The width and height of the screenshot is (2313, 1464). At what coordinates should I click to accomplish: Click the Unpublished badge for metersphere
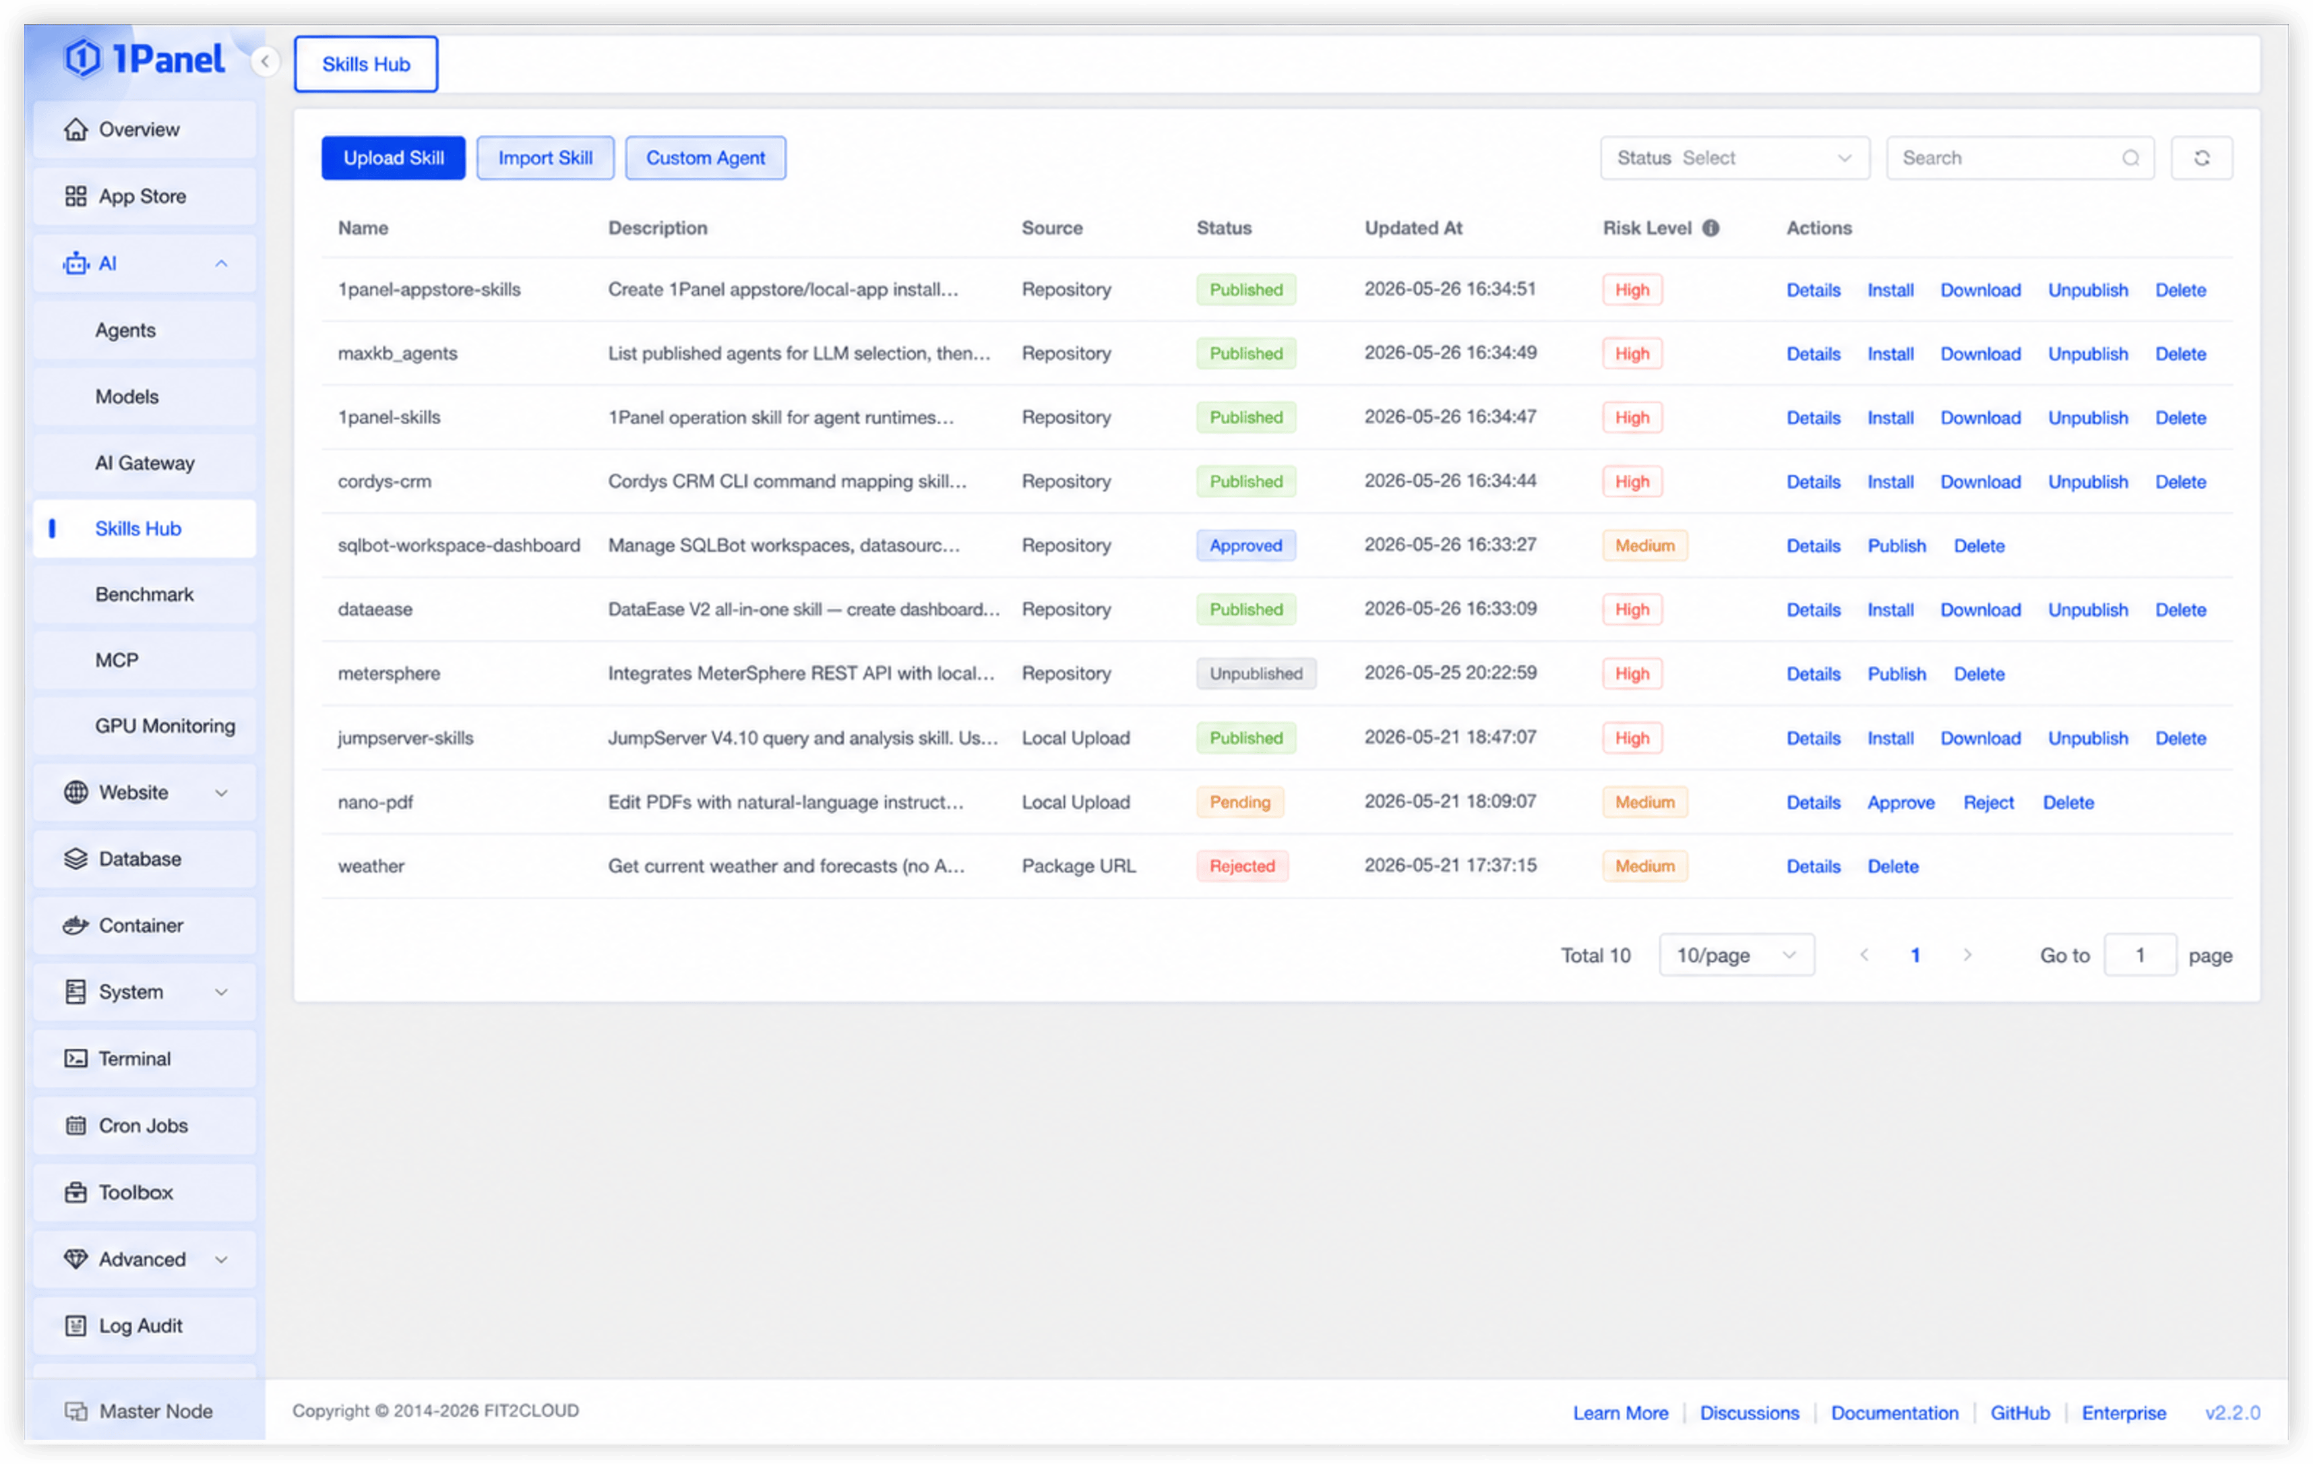(1256, 673)
